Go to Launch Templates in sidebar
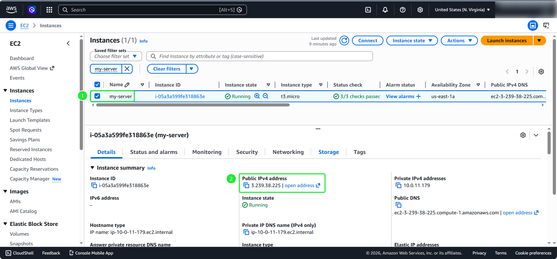The image size is (557, 259). 30,120
